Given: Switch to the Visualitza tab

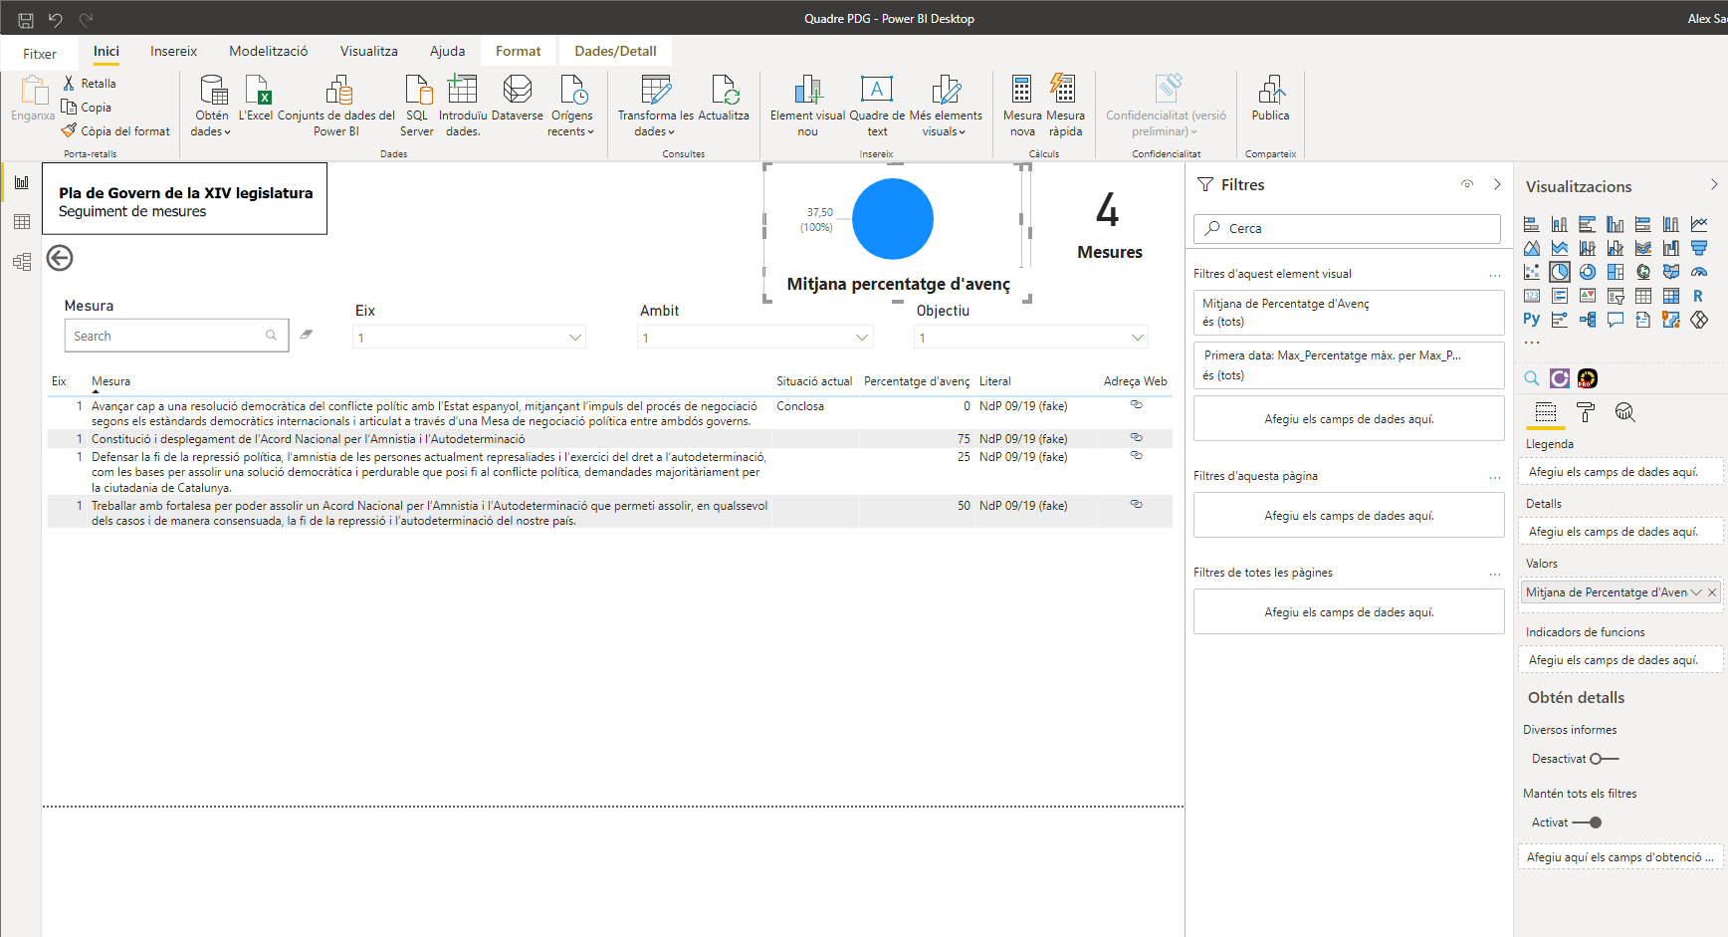Looking at the screenshot, I should pyautogui.click(x=369, y=51).
